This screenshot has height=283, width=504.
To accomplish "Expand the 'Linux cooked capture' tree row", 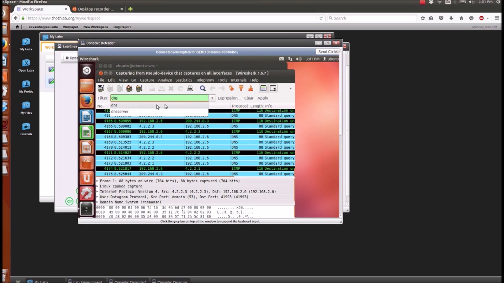I will [x=98, y=186].
